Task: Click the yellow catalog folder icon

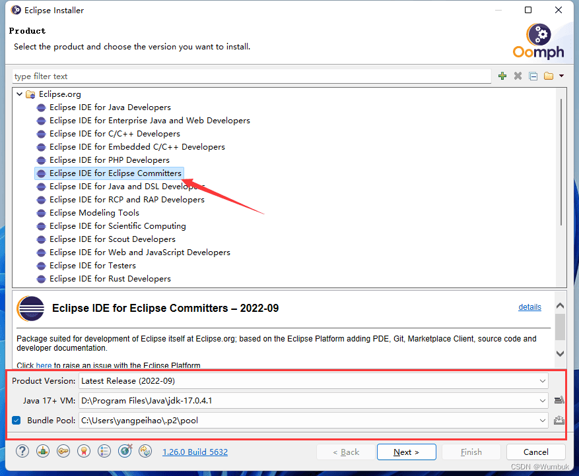Action: [x=549, y=76]
